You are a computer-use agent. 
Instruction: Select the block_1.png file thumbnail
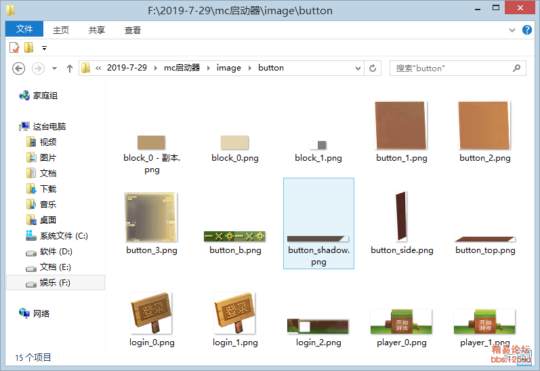pyautogui.click(x=318, y=145)
